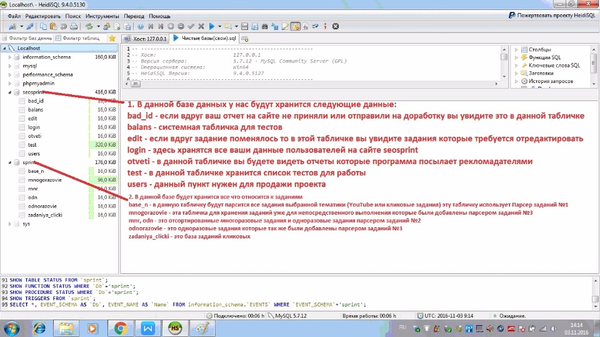Click the black round X icon in toolbar
Screen dimensions: 600x337
point(336,26)
